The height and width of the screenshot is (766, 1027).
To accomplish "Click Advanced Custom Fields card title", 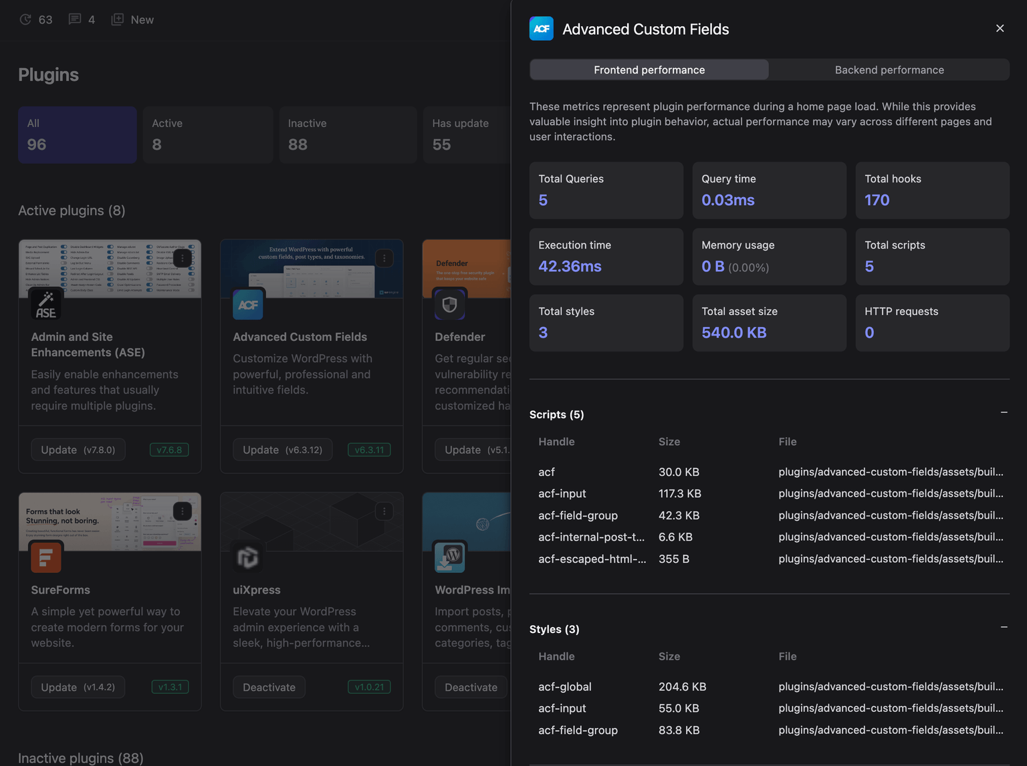I will click(x=300, y=337).
